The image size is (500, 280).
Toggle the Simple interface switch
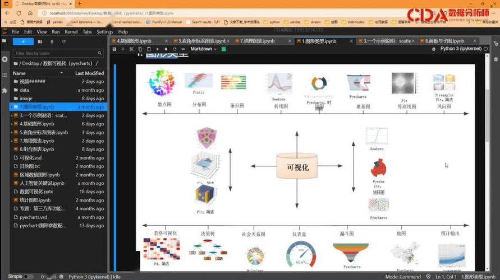pyautogui.click(x=28, y=277)
